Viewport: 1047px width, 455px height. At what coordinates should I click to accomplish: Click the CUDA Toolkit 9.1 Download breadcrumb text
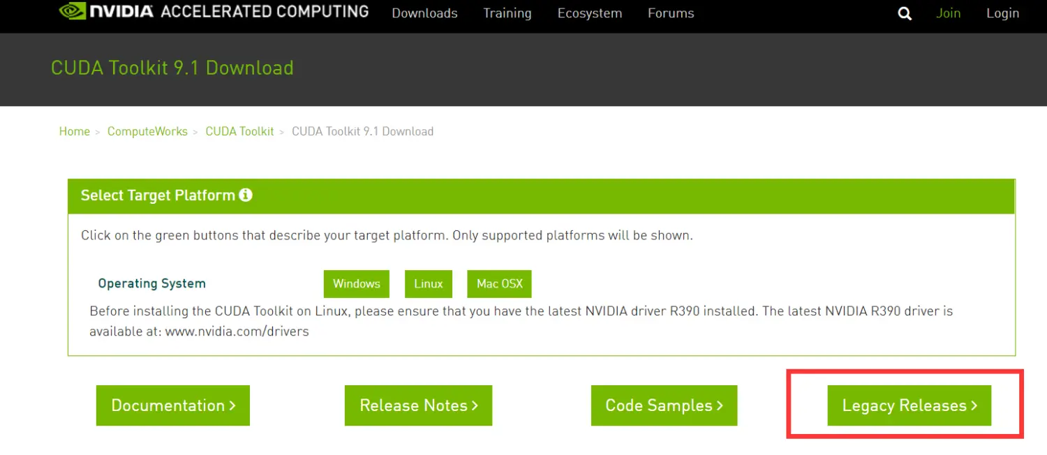pos(362,131)
